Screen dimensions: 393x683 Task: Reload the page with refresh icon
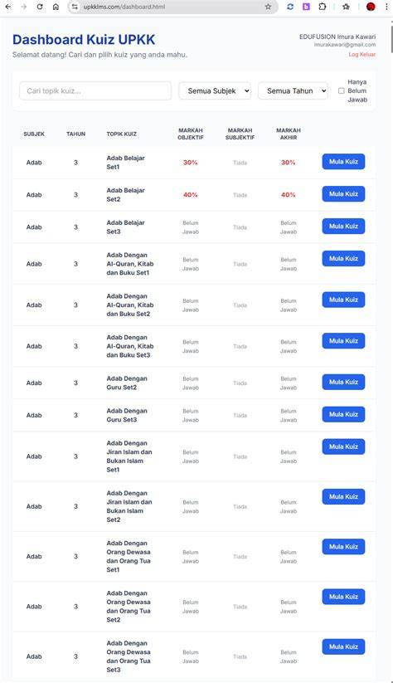[40, 7]
